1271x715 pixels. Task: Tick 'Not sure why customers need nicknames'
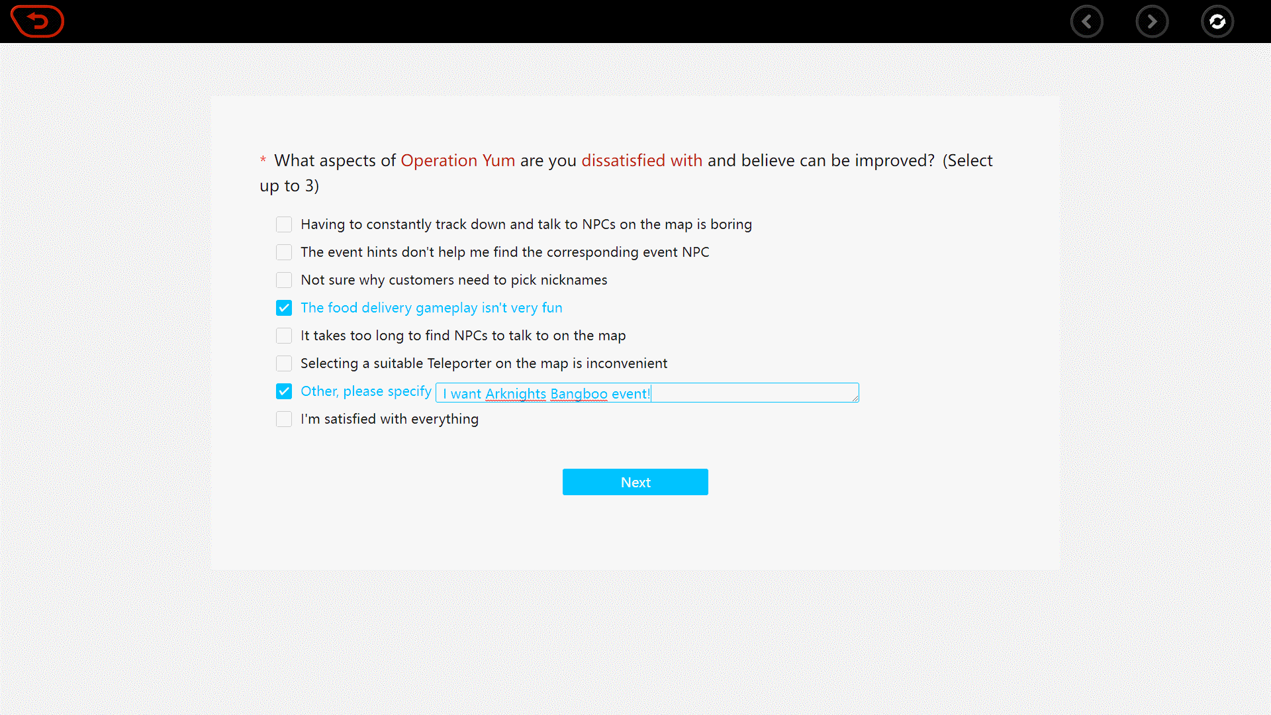click(x=284, y=280)
